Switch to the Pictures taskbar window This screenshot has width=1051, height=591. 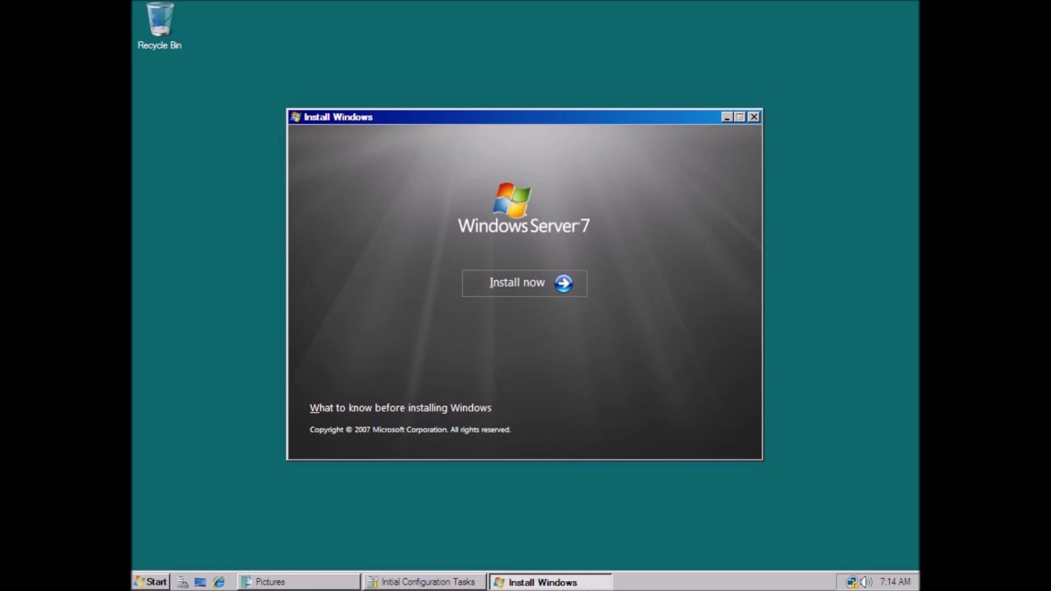[299, 582]
